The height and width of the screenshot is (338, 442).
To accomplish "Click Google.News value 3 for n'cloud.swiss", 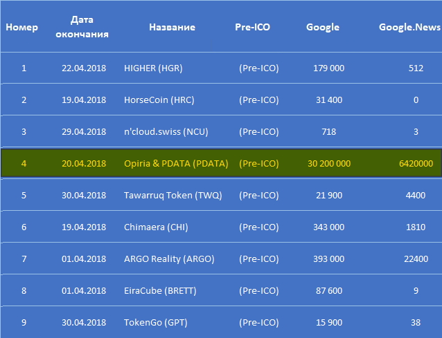I will coord(416,131).
